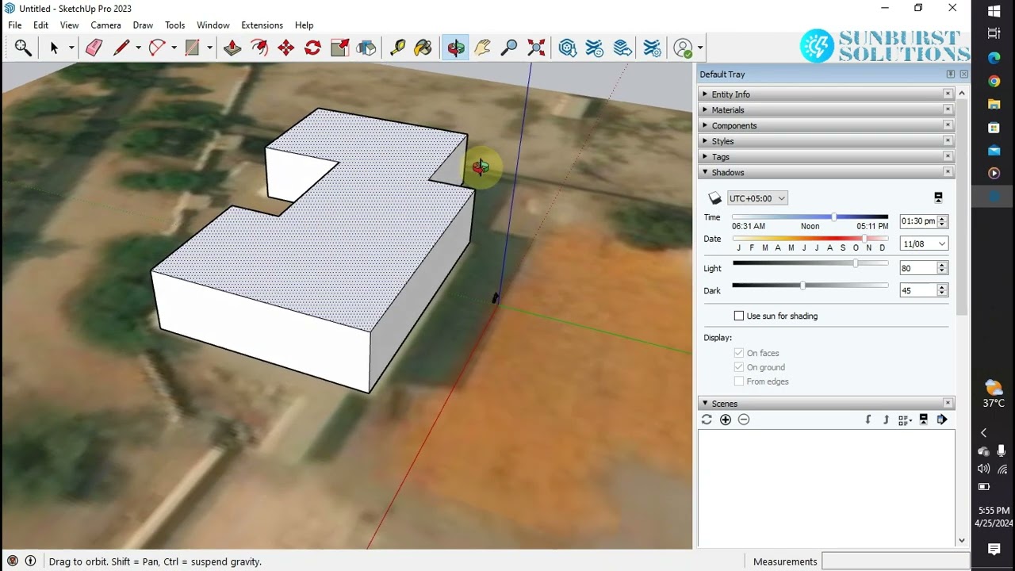Click Zoom Extents tool

pos(536,48)
